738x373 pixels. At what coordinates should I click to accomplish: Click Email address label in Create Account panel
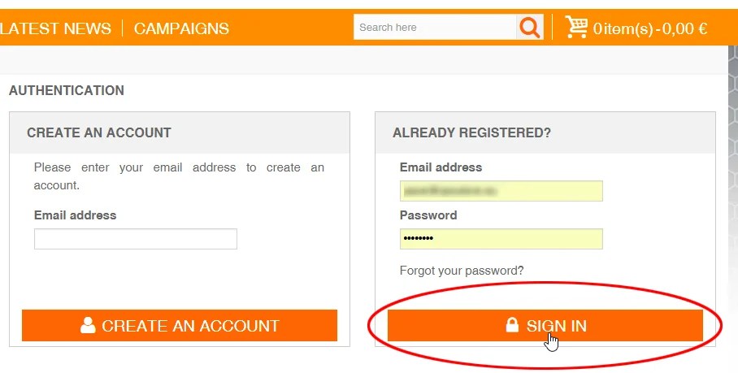click(75, 215)
